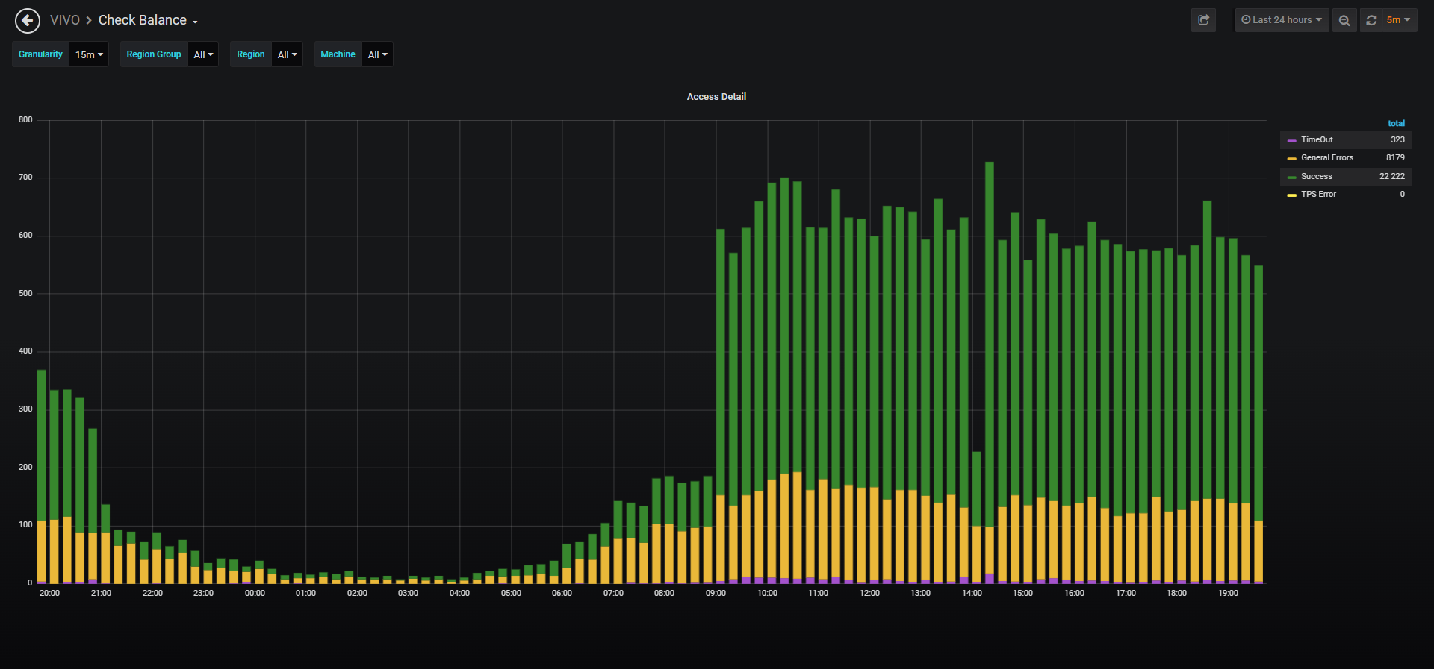
Task: Open the Access Detail panel title menu
Action: click(716, 97)
